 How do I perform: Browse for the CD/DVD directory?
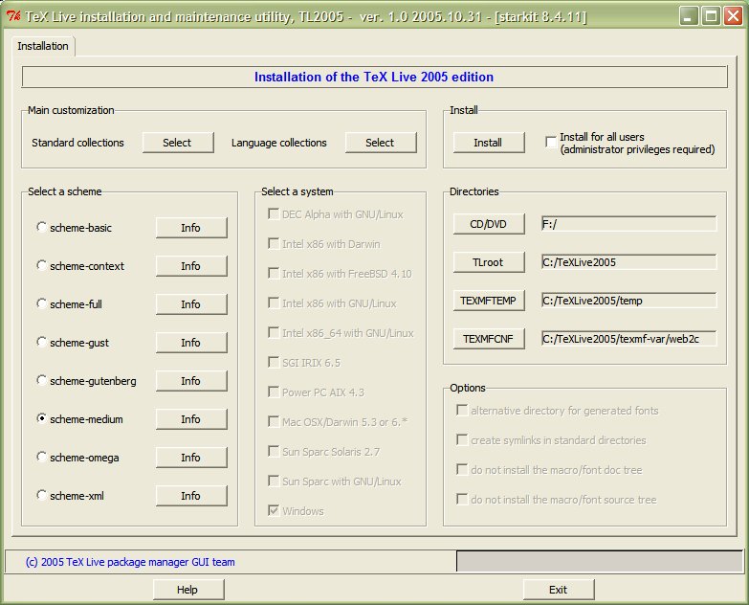(489, 224)
